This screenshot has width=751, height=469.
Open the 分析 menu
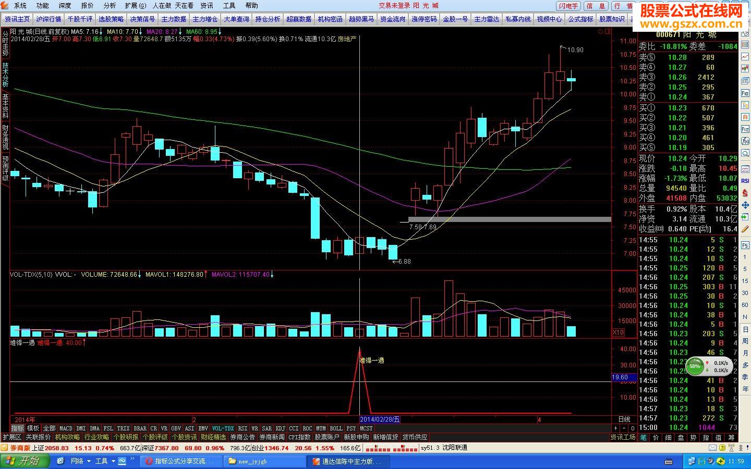(110, 5)
